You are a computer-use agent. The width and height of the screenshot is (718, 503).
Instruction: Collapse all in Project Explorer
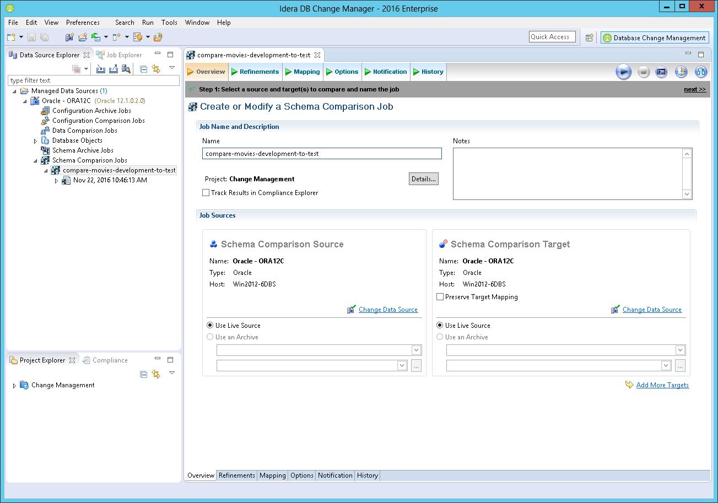143,374
